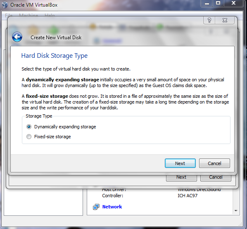Click the Network adapter icon
The image size is (247, 229).
[96, 207]
